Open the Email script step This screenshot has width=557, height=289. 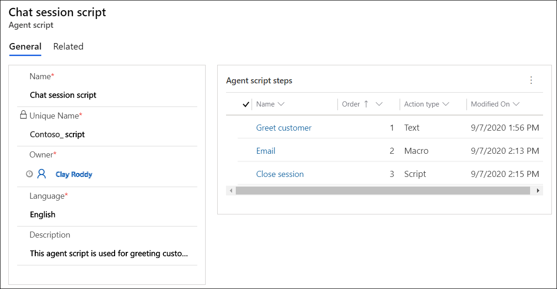(266, 151)
